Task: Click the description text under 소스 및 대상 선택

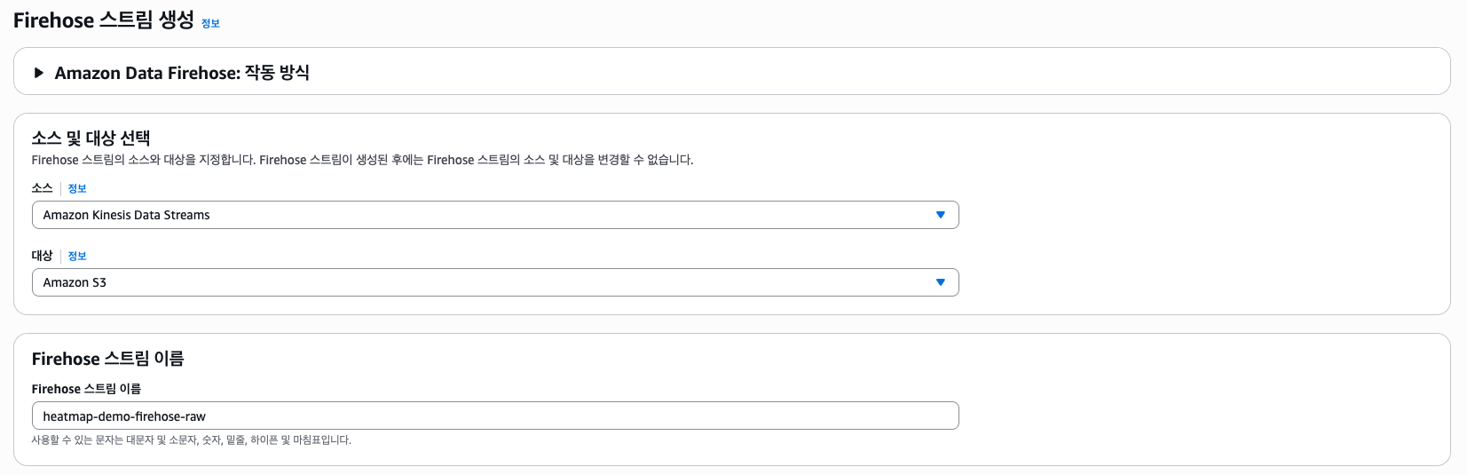Action: point(362,160)
